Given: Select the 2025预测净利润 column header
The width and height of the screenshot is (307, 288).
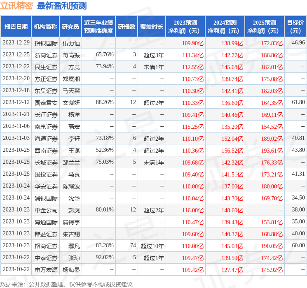Looking at the screenshot, I should tap(265, 26).
